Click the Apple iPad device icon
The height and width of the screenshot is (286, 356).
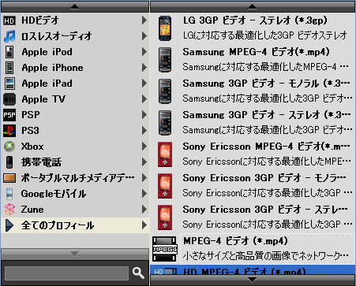9,84
